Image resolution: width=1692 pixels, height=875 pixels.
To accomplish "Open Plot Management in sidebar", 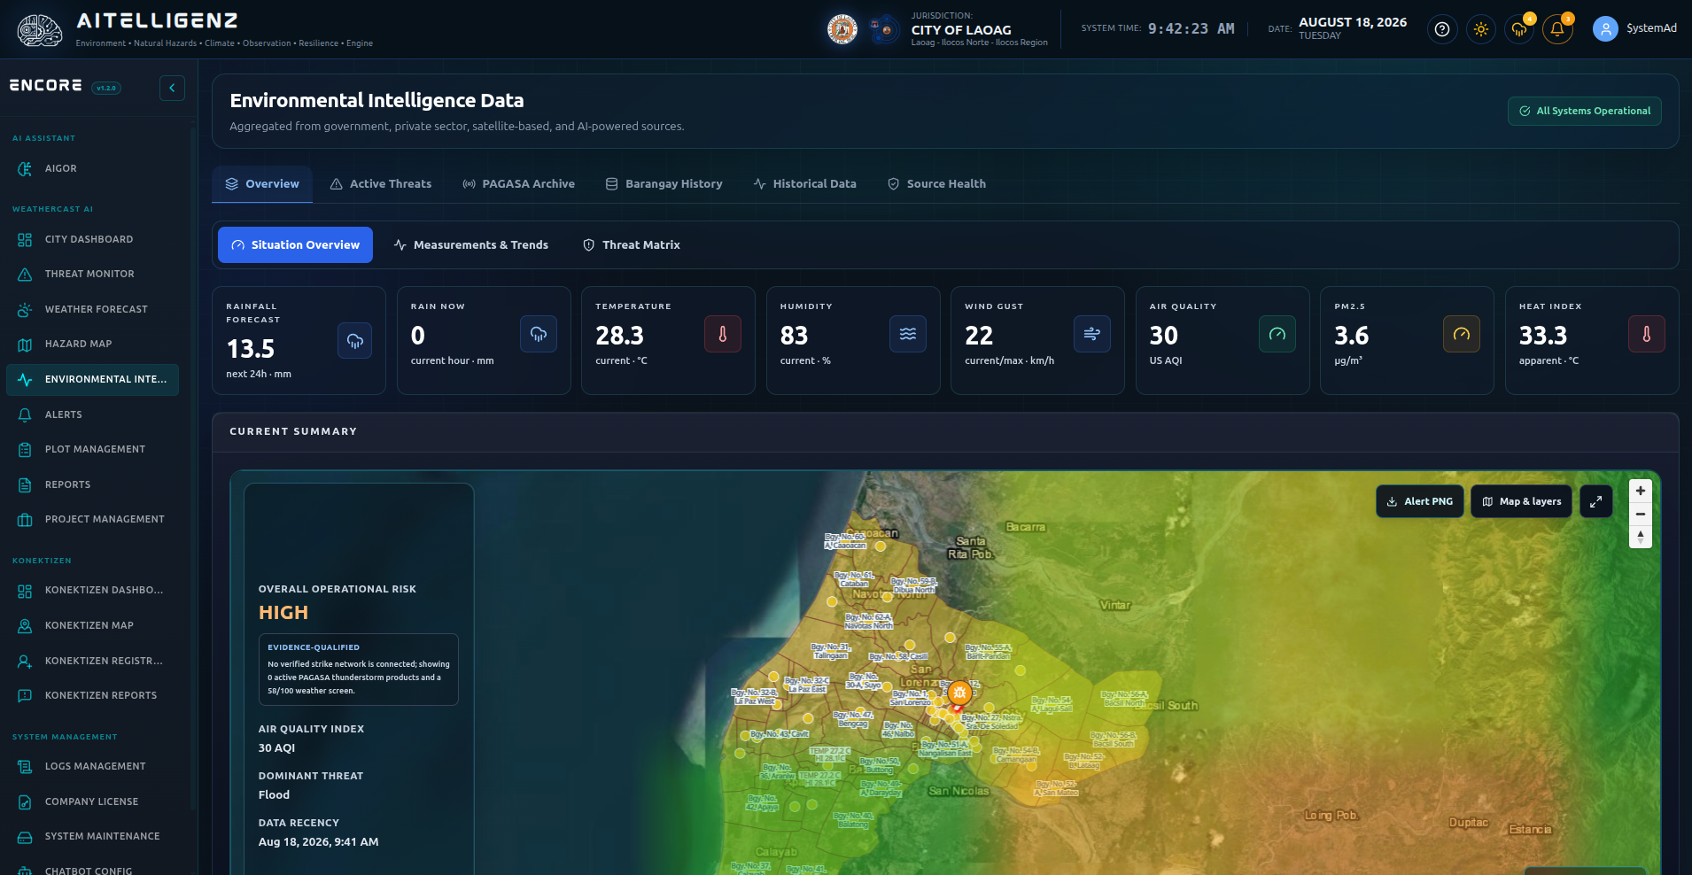I will (x=92, y=449).
